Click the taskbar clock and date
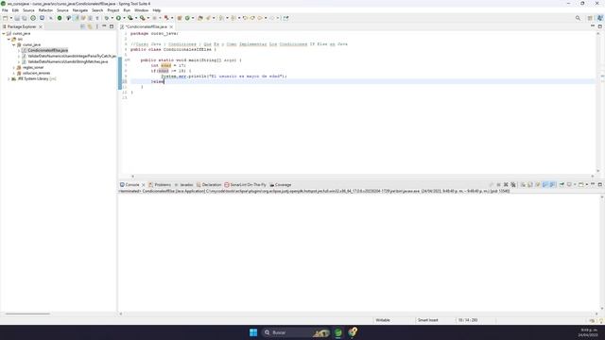 click(589, 332)
